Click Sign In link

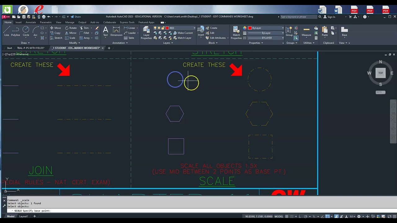(329, 17)
